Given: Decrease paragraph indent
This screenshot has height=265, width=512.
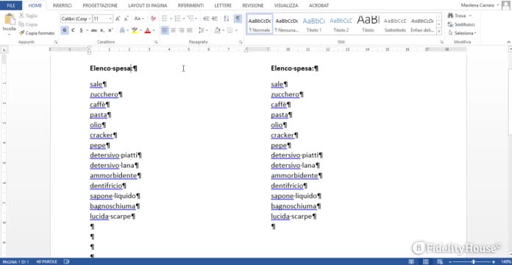Looking at the screenshot, I should click(x=206, y=19).
